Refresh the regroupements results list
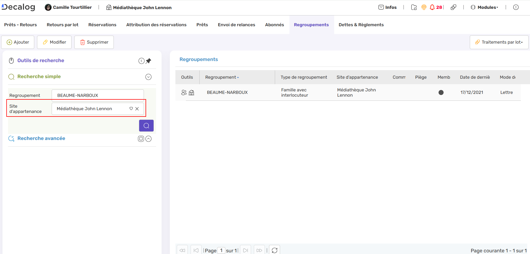The image size is (530, 254). 274,250
